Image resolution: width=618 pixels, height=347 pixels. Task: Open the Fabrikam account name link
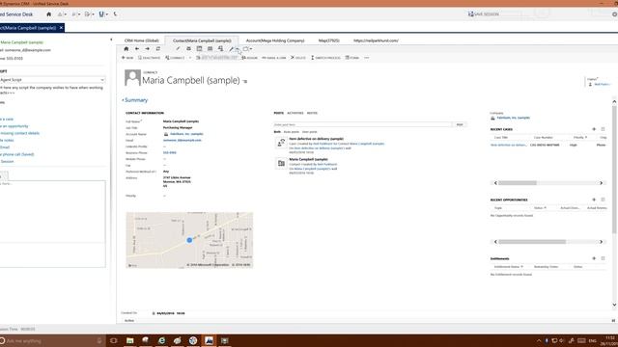pyautogui.click(x=186, y=134)
